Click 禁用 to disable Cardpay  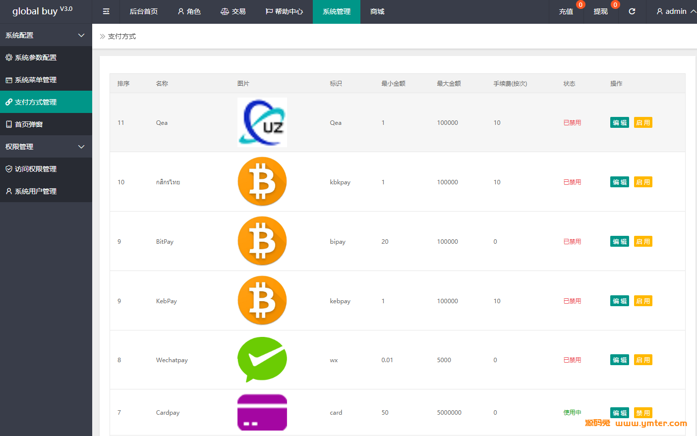tap(643, 413)
